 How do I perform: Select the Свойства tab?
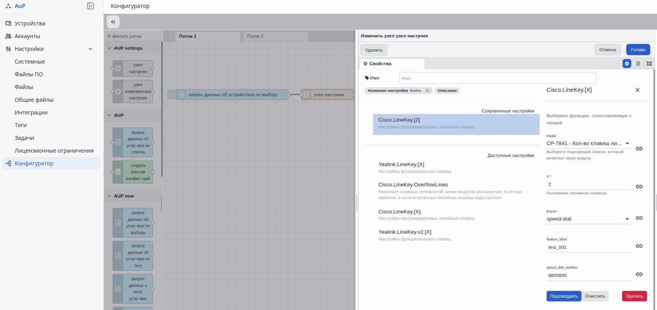[x=392, y=64]
